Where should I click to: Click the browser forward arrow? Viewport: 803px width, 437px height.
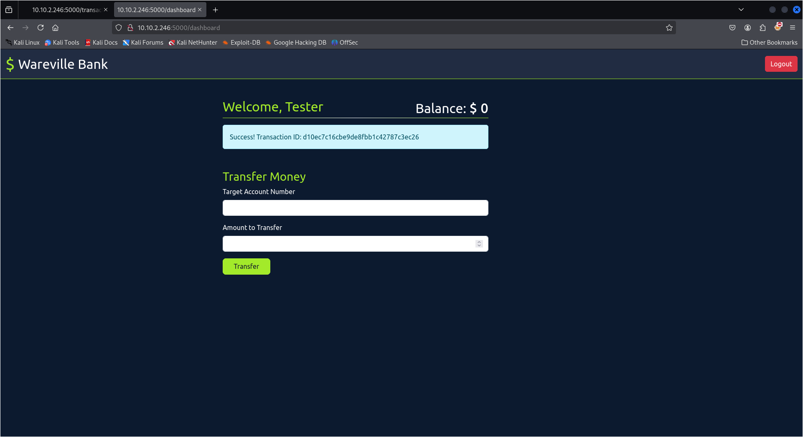[25, 28]
